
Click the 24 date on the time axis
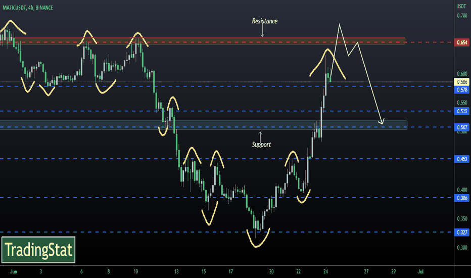325,271
